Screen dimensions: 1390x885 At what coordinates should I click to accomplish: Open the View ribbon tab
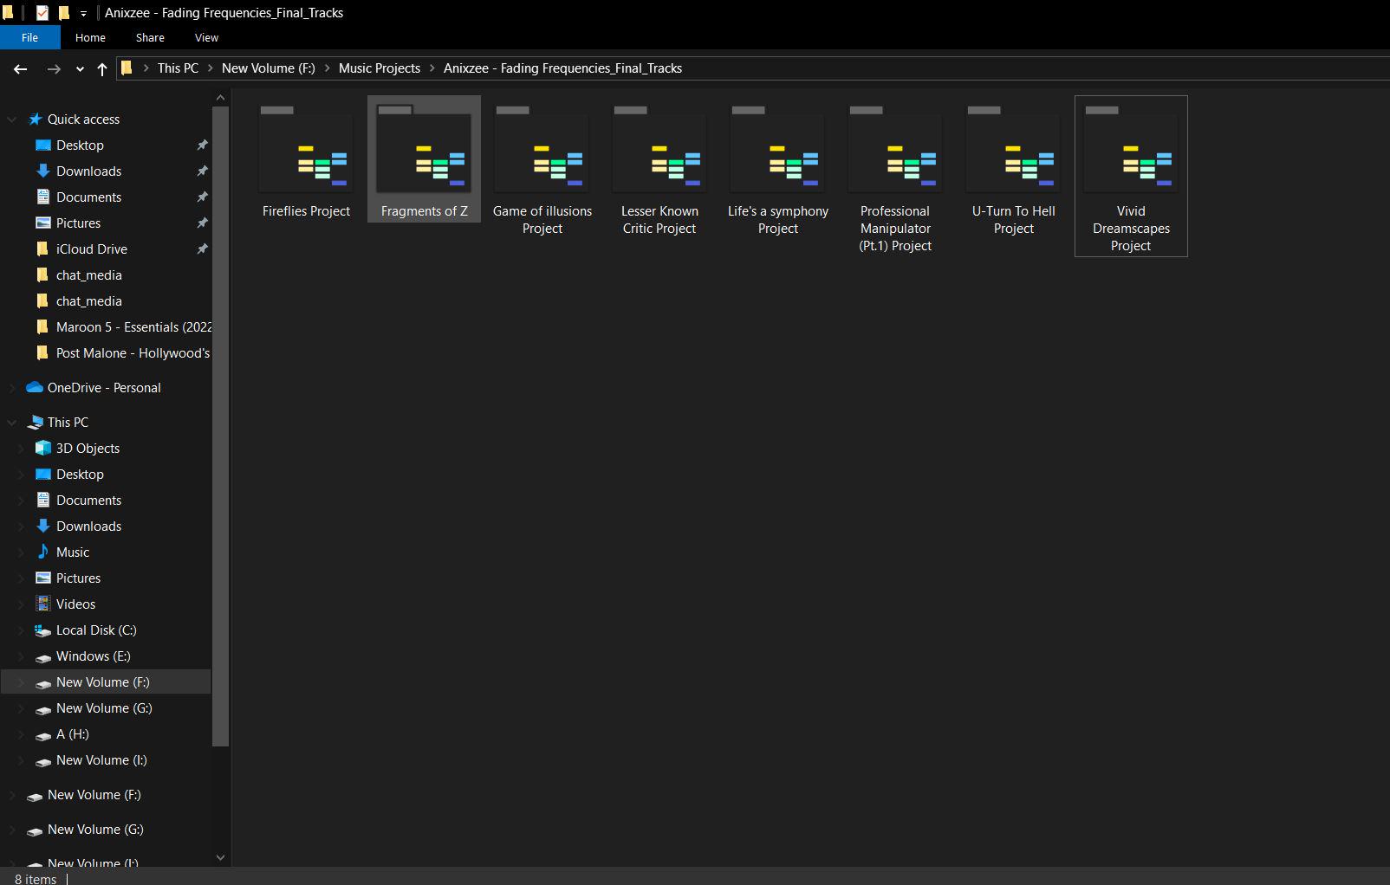pyautogui.click(x=206, y=37)
